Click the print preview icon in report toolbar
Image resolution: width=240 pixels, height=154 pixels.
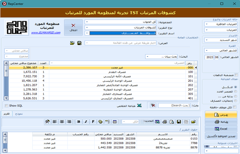coord(172,122)
